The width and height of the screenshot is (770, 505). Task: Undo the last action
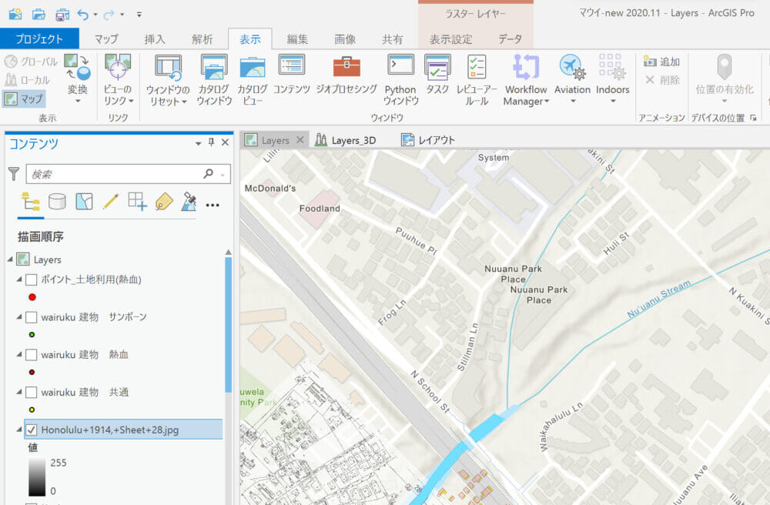(83, 15)
